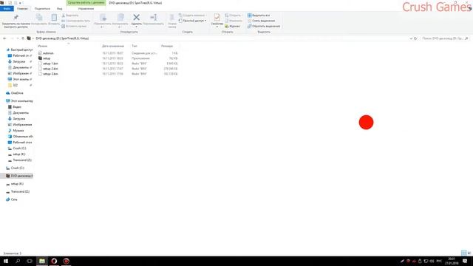Click the New folder (Новая папка) icon
Viewport: 473px width, 266px height.
(172, 18)
